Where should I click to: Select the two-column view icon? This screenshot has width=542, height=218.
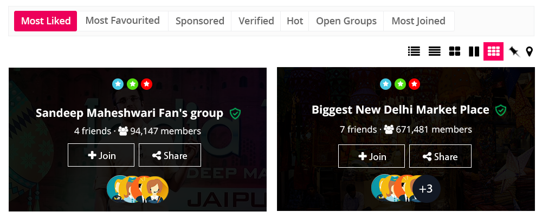pos(474,51)
